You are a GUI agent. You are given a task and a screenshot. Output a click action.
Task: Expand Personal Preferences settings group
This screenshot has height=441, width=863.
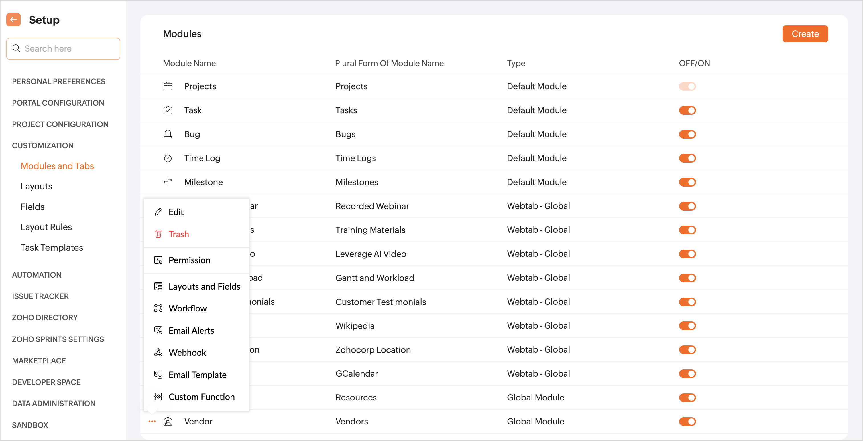coord(59,82)
